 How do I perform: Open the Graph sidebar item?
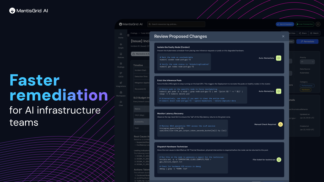coord(121,46)
